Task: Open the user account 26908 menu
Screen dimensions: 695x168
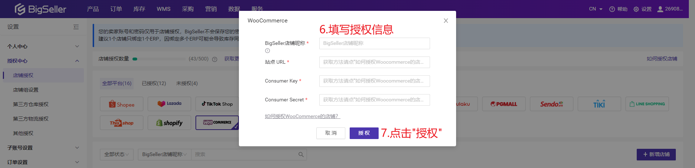Action: (670, 9)
